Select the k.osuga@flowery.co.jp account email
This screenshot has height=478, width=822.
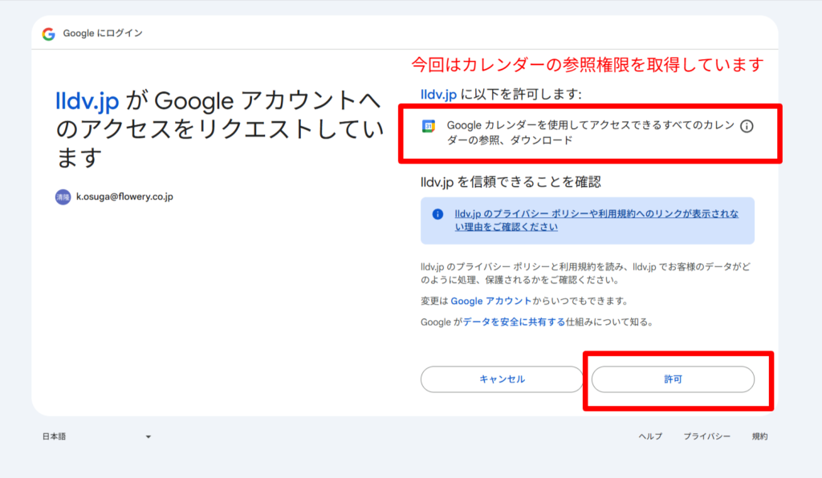124,196
